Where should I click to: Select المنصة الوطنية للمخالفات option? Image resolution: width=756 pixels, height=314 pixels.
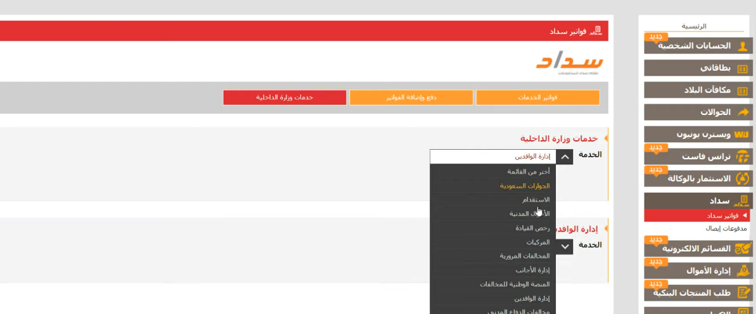tap(493, 284)
